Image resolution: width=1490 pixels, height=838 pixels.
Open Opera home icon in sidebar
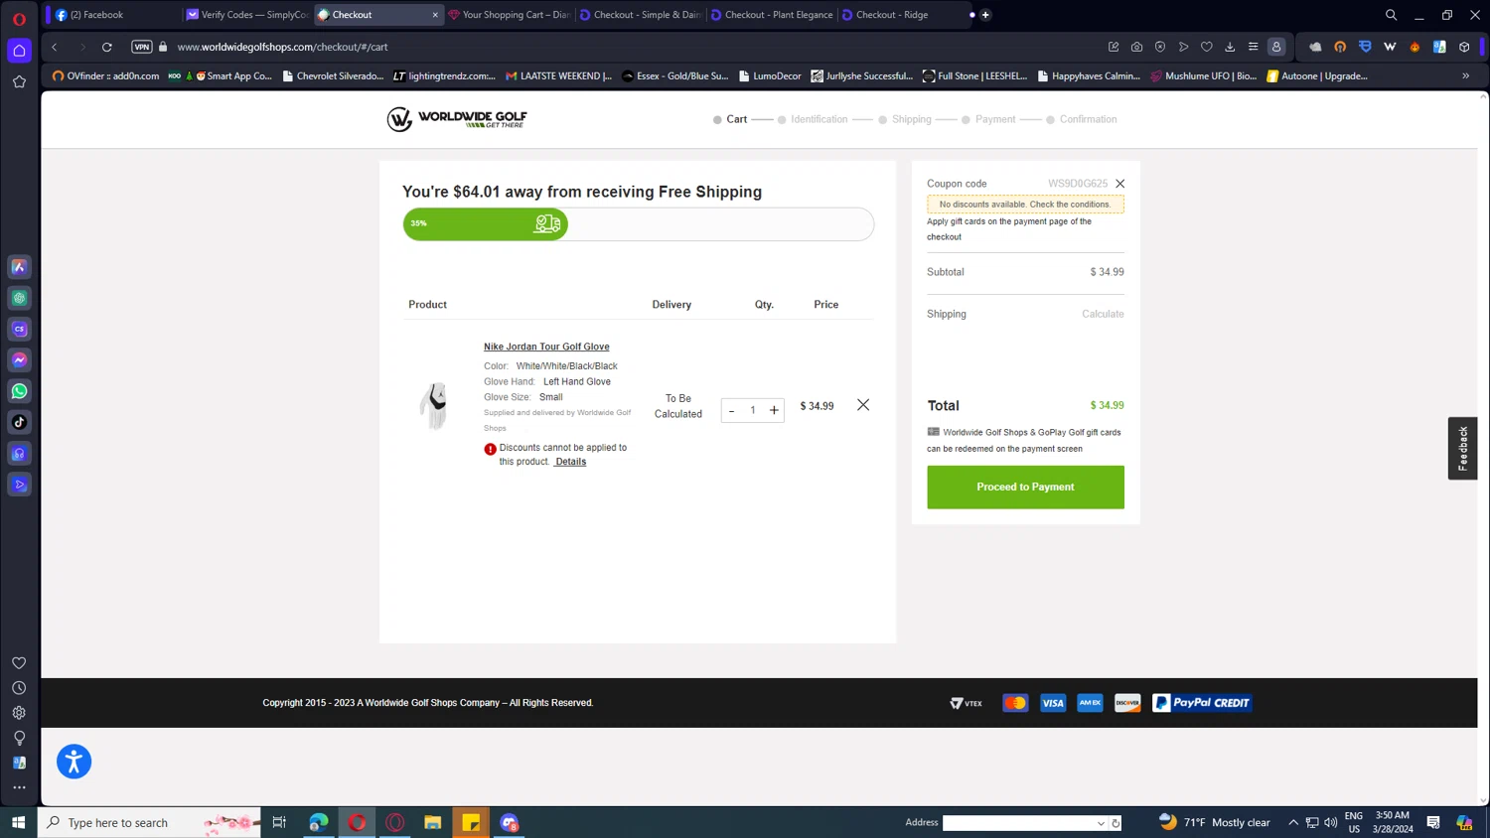[19, 51]
